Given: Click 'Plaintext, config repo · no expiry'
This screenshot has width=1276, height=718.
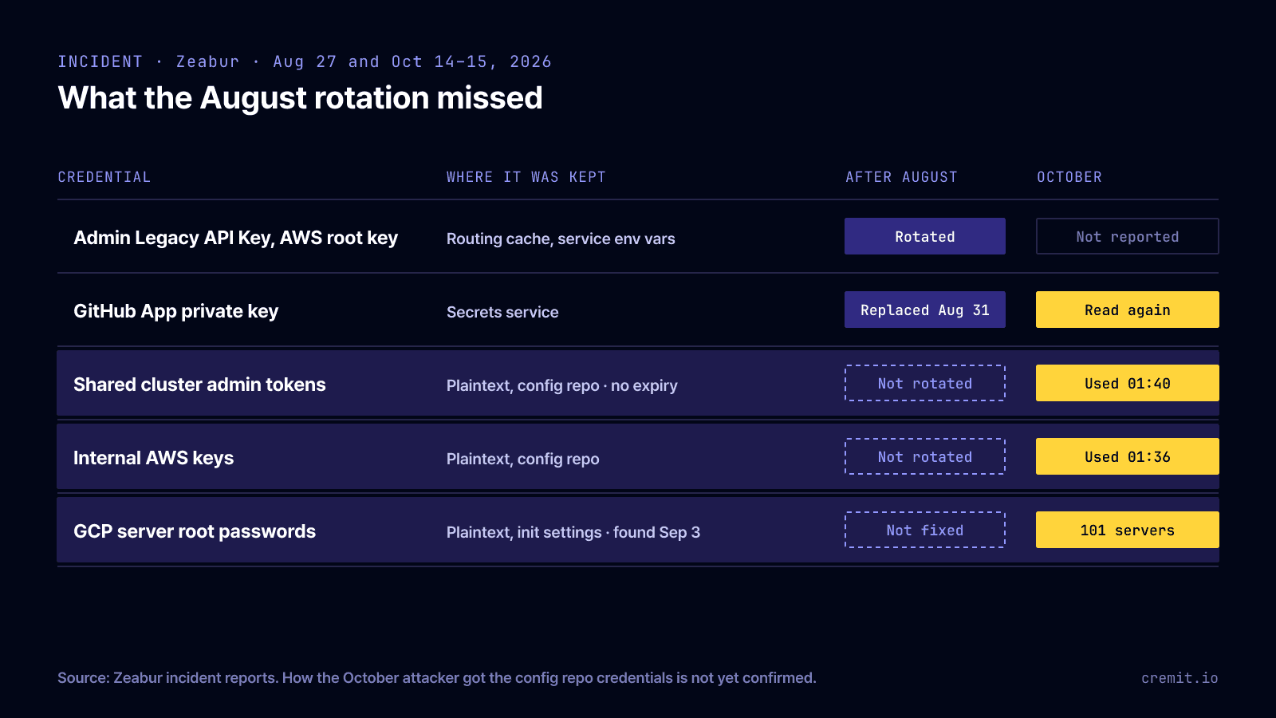Looking at the screenshot, I should tap(562, 385).
